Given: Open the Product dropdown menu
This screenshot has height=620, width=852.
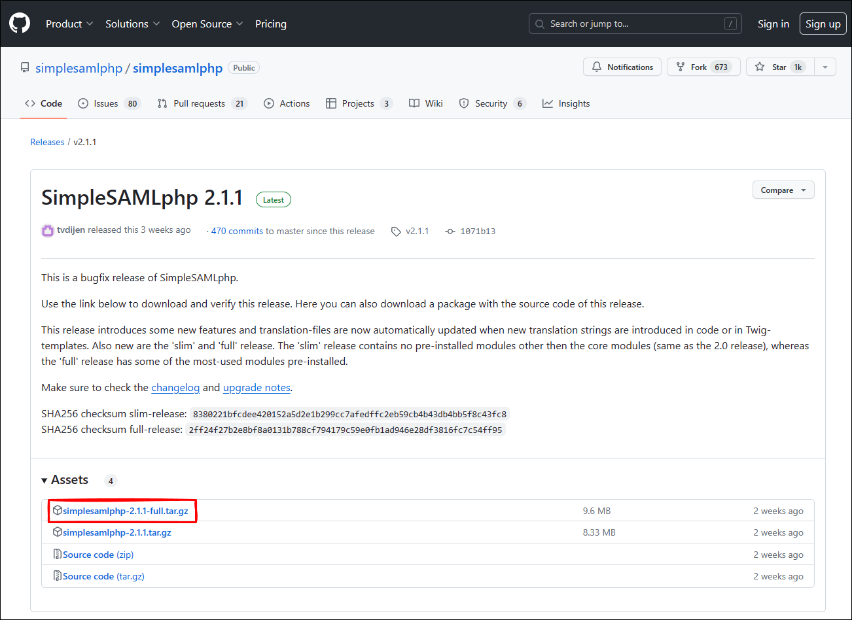Looking at the screenshot, I should (x=69, y=24).
